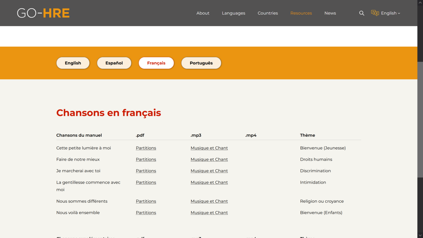Screen dimensions: 423x238
Task: Select song title Nous voilà ensemble
Action: click(78, 213)
